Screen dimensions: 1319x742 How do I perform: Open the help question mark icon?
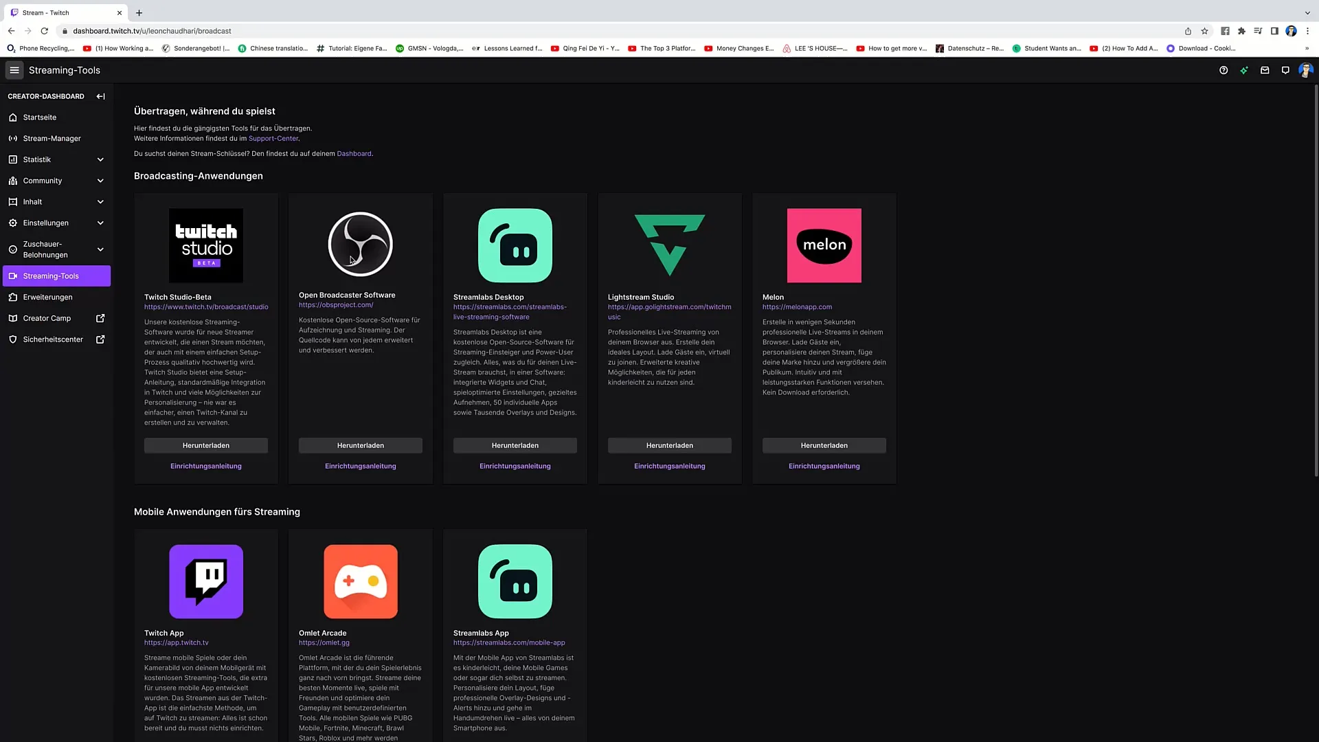1224,70
